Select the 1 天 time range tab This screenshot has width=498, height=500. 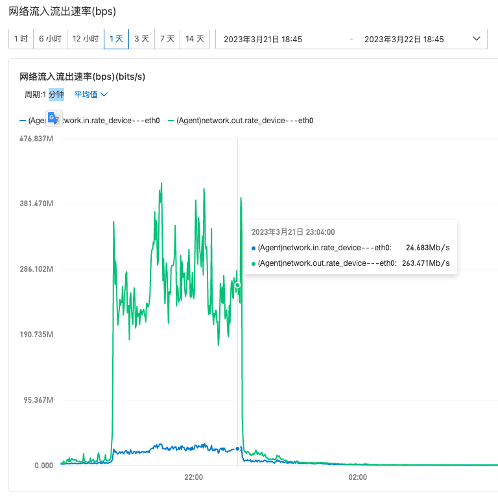[x=116, y=39]
